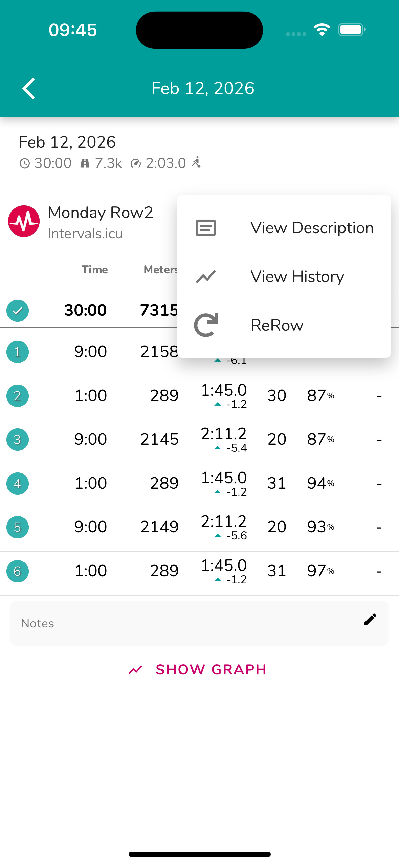Tap the Intervals.icu red logo icon
The image size is (399, 865).
(x=24, y=221)
